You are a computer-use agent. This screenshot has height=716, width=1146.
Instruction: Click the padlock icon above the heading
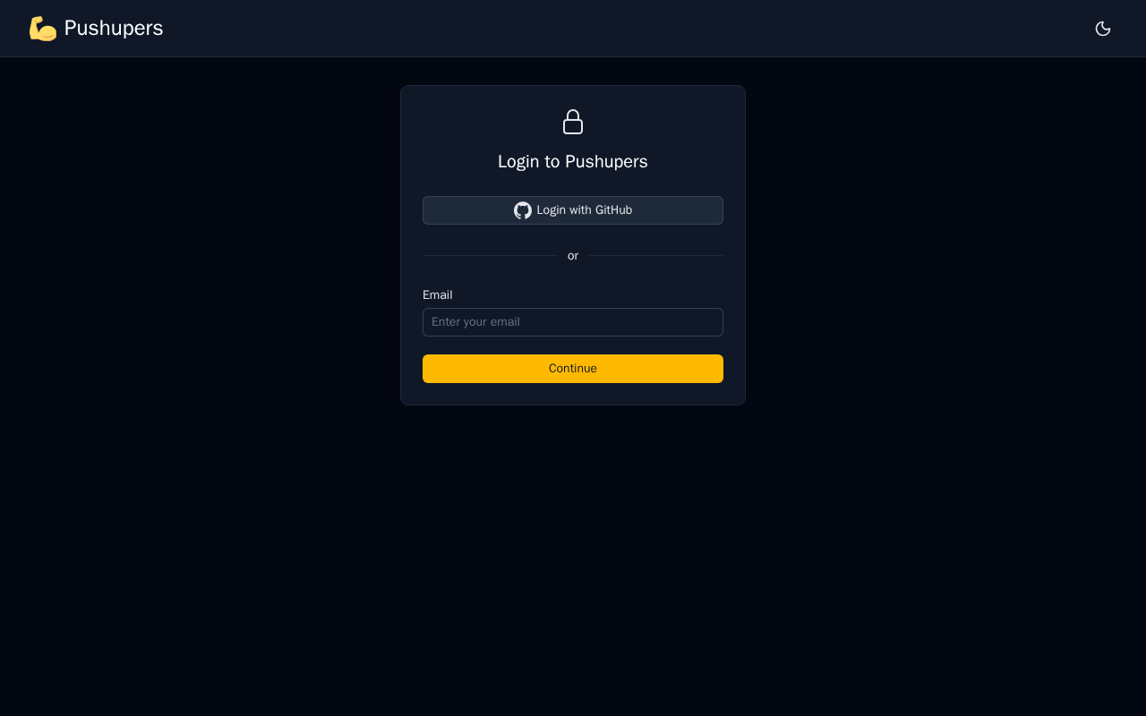pos(573,122)
